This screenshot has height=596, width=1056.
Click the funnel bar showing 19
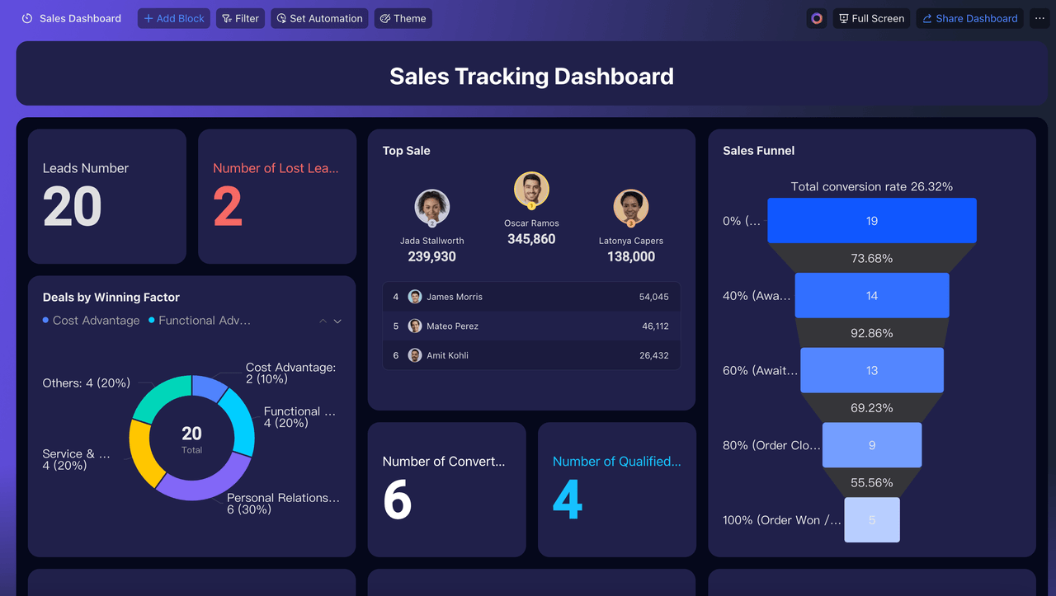[x=872, y=221]
